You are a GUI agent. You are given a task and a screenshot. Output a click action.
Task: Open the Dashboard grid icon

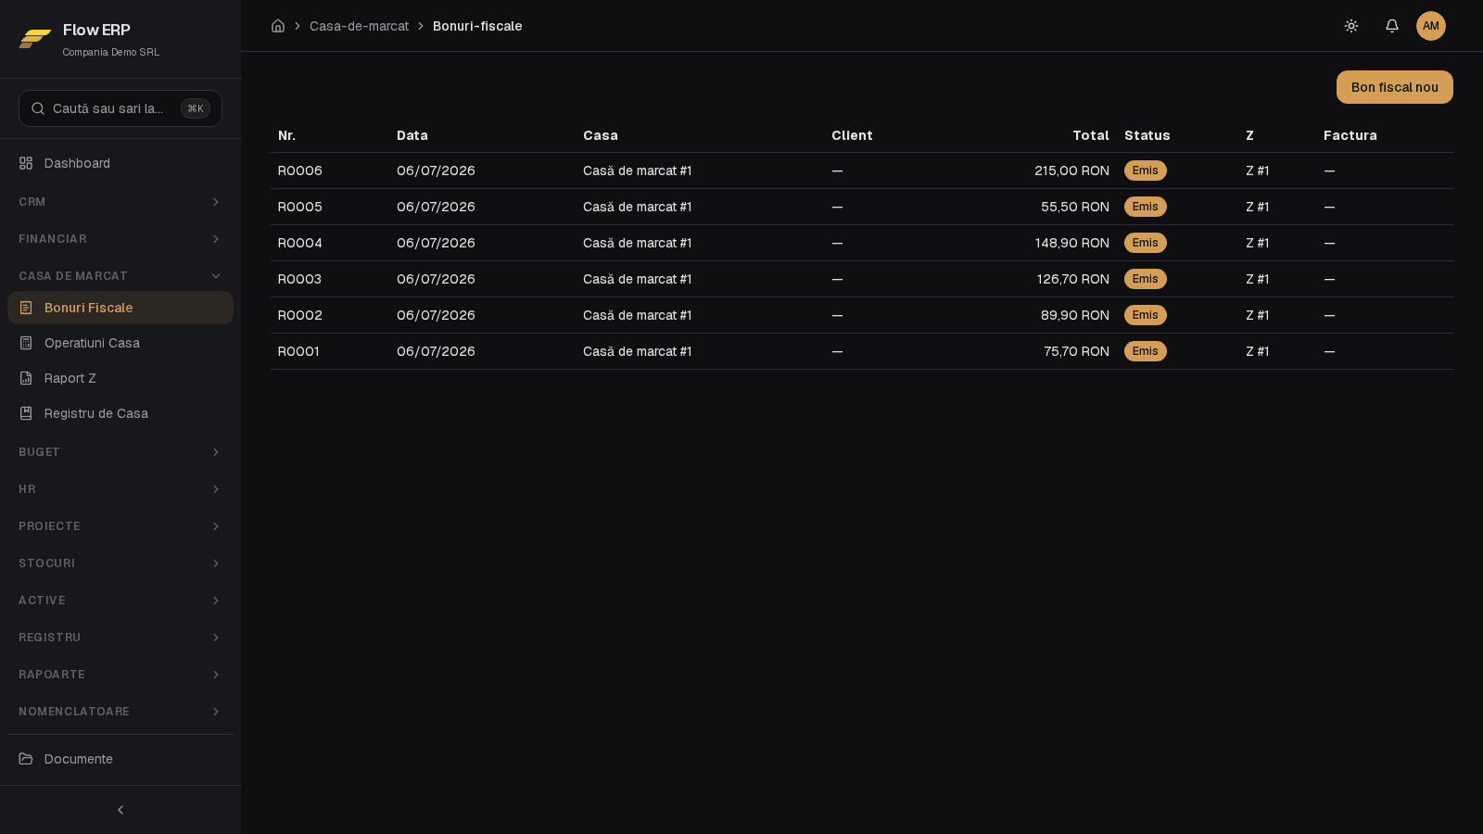(26, 163)
